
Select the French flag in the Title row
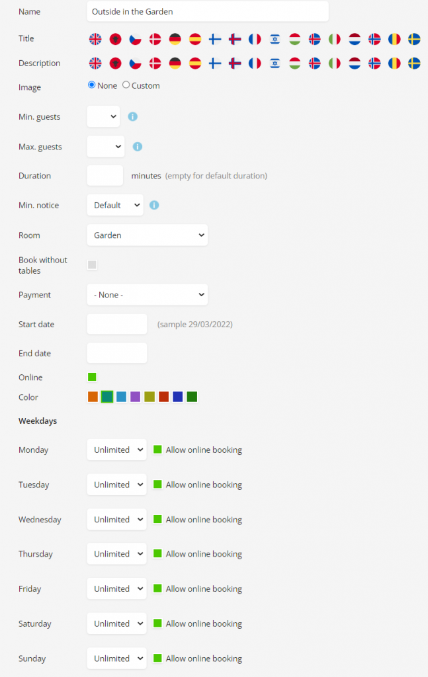coord(255,39)
